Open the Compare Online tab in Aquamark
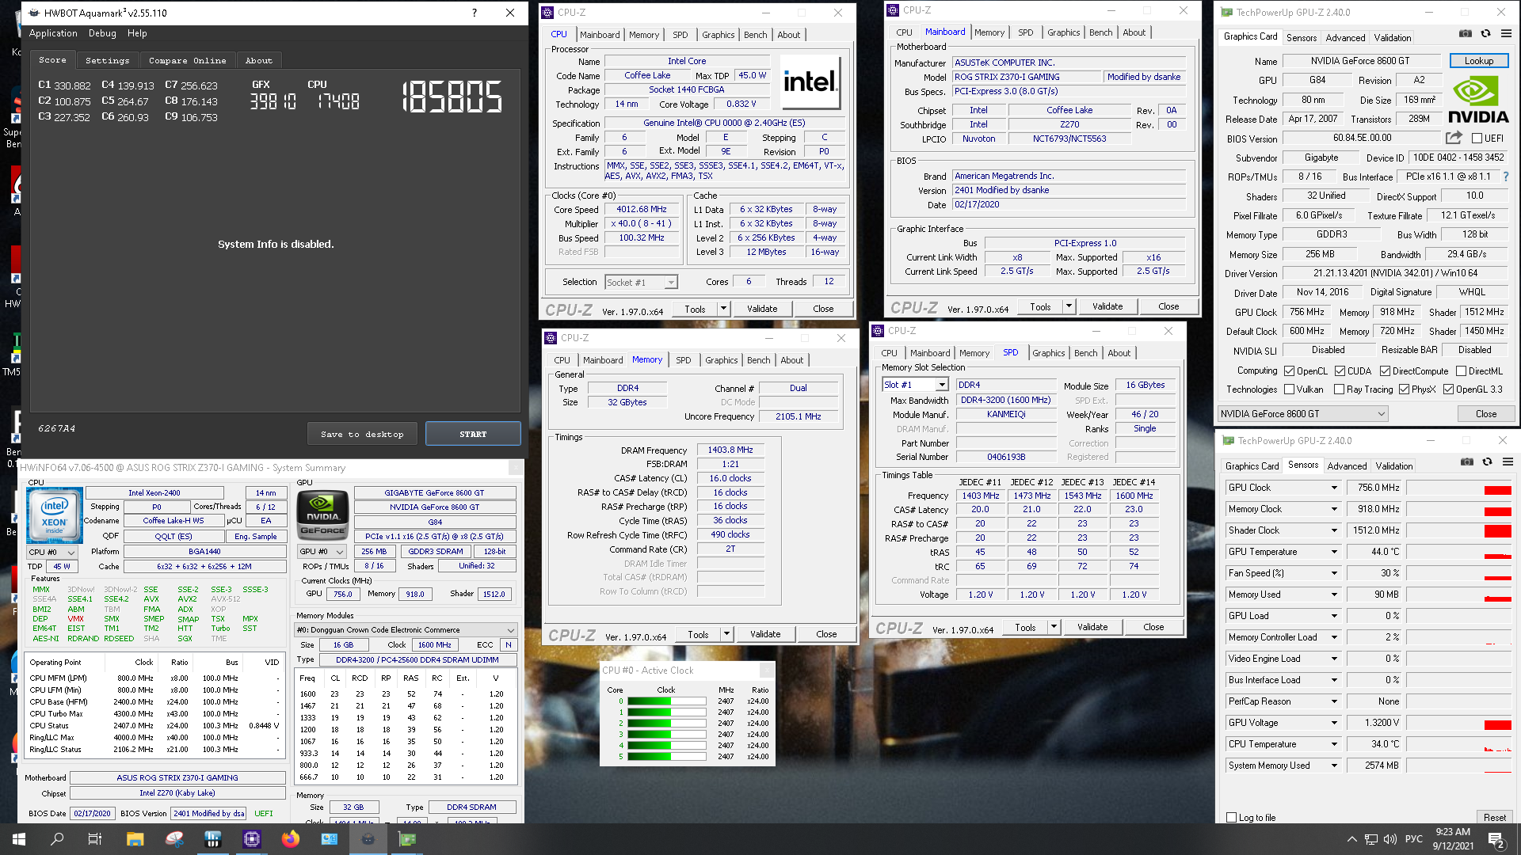Viewport: 1521px width, 855px height. coord(187,61)
